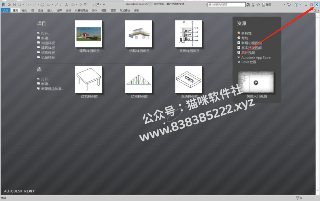Viewport: 320px width, 201px height.
Task: Open the 结构样例族 truss thumbnail
Action: (139, 80)
